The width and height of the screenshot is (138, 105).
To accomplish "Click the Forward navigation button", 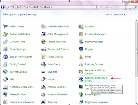I will click(x=7, y=7).
